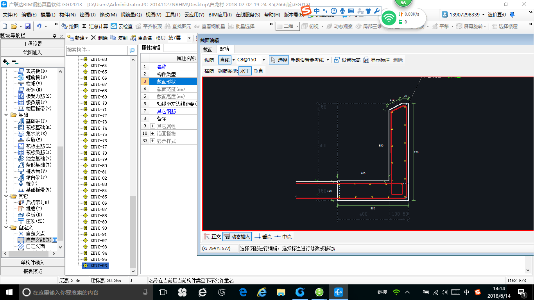
Task: Open the 构件(N) menu
Action: [x=67, y=14]
